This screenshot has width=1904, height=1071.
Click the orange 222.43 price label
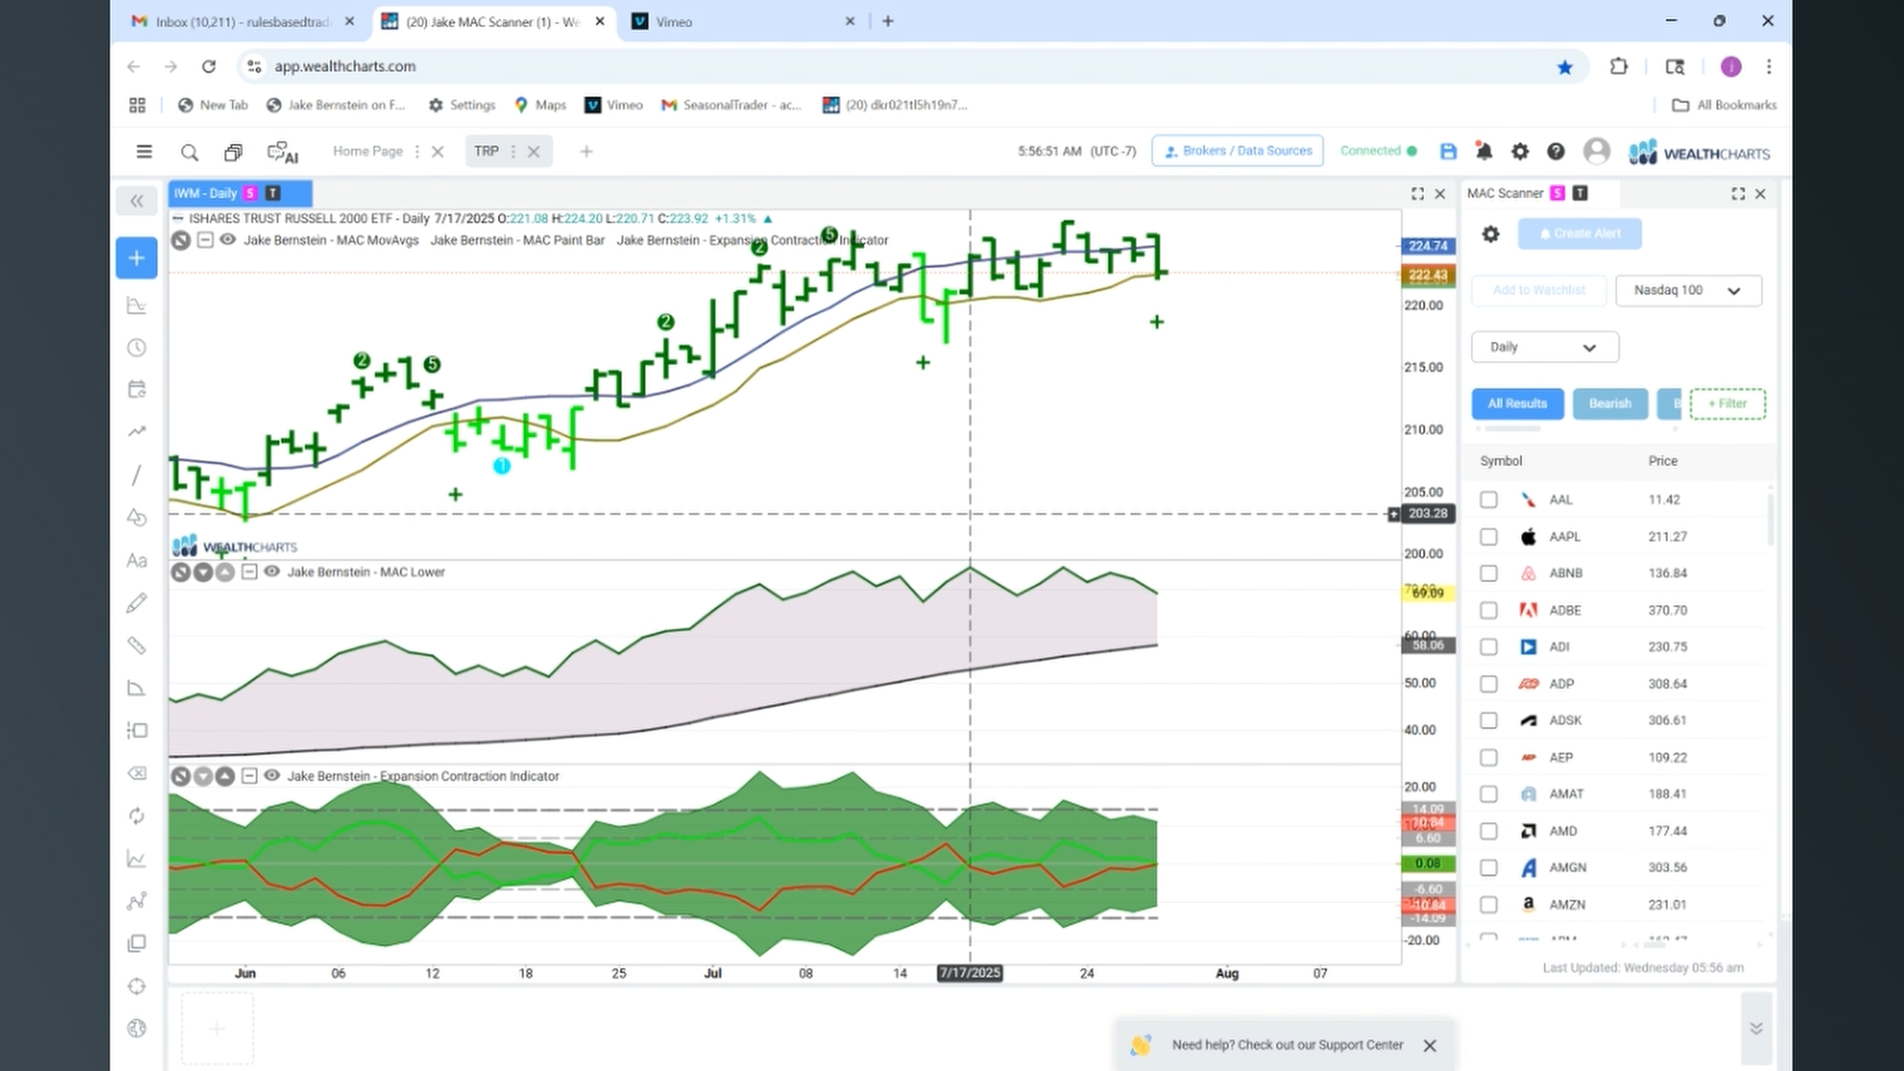1428,276
